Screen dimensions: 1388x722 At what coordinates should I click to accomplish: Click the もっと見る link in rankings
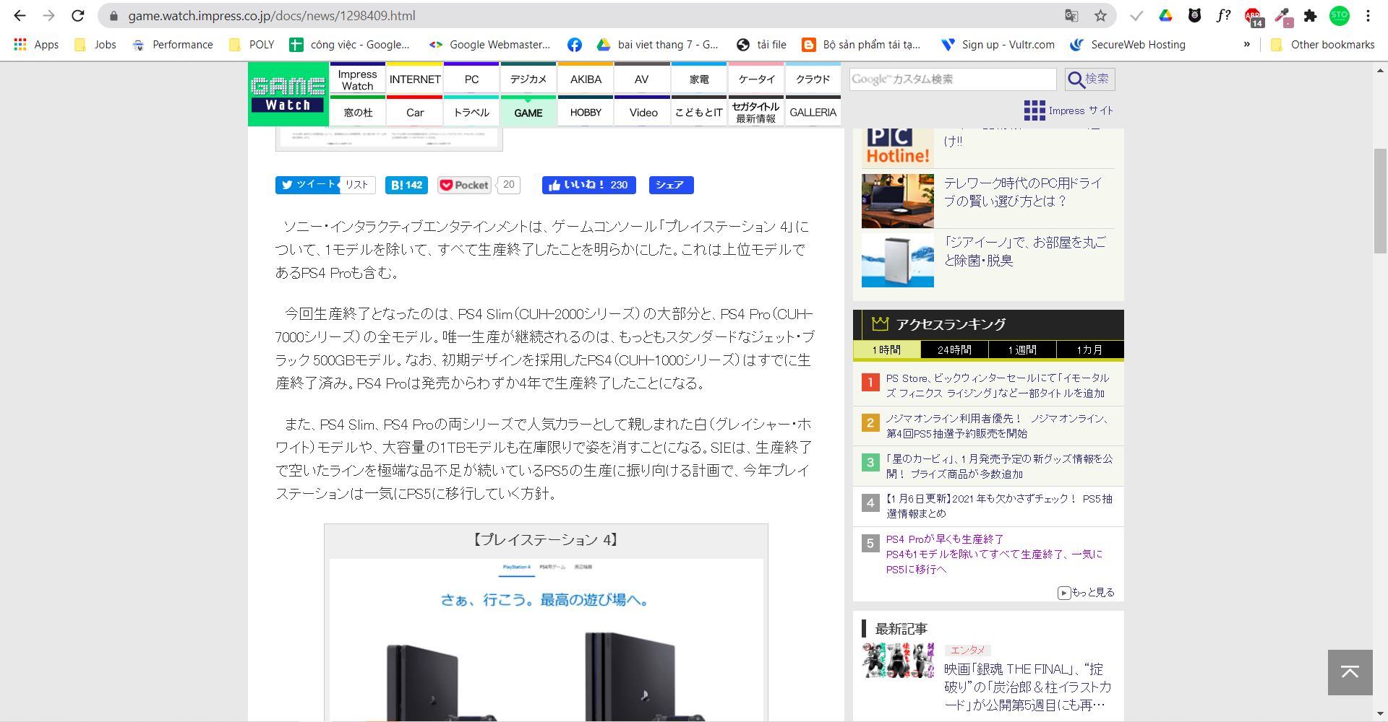[x=1086, y=593]
